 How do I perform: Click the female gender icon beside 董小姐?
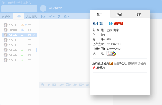pos(111,24)
